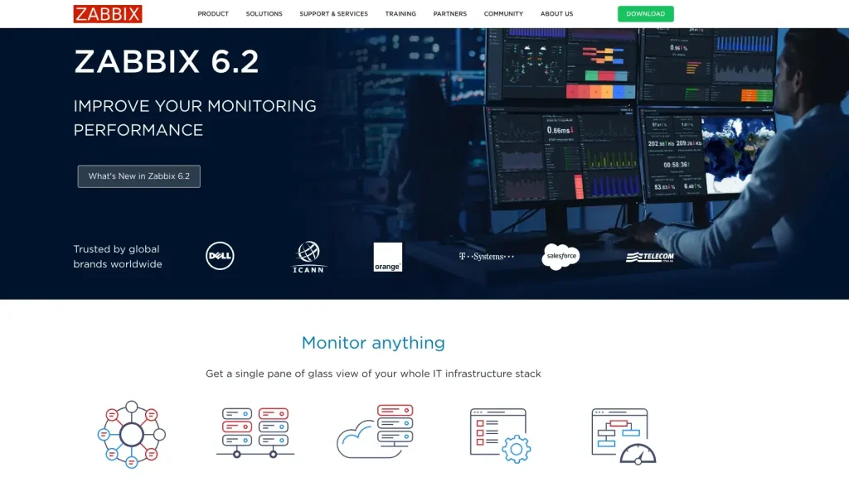This screenshot has width=849, height=482.
Task: Click the ICANN logo
Action: (x=308, y=257)
